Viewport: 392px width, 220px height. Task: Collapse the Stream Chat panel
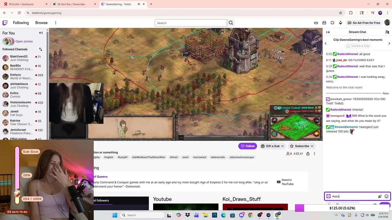pos(328,32)
